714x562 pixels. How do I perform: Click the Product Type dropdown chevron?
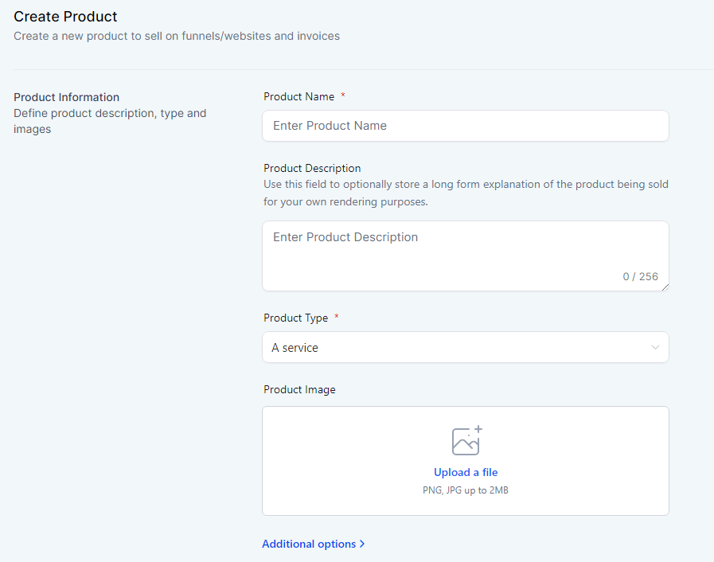[655, 348]
